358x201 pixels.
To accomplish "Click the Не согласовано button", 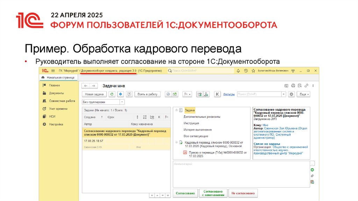I will click(x=243, y=193).
